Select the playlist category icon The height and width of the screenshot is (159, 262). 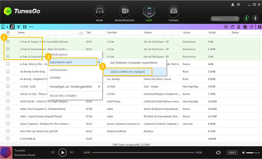18,27
